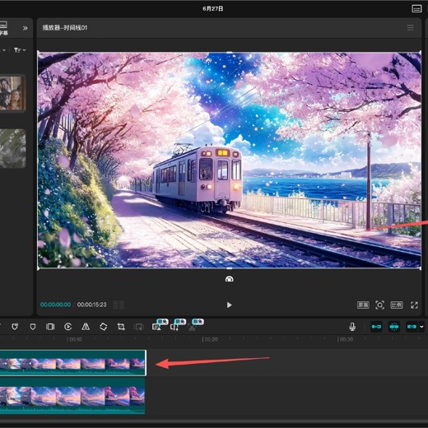Toggle auto snapping in the timeline
Screen dimensions: 428x428
(x=394, y=327)
